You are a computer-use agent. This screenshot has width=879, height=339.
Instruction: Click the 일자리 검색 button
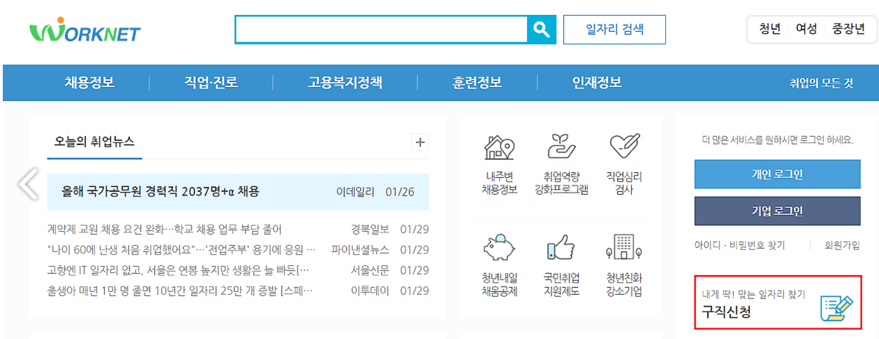tap(614, 30)
